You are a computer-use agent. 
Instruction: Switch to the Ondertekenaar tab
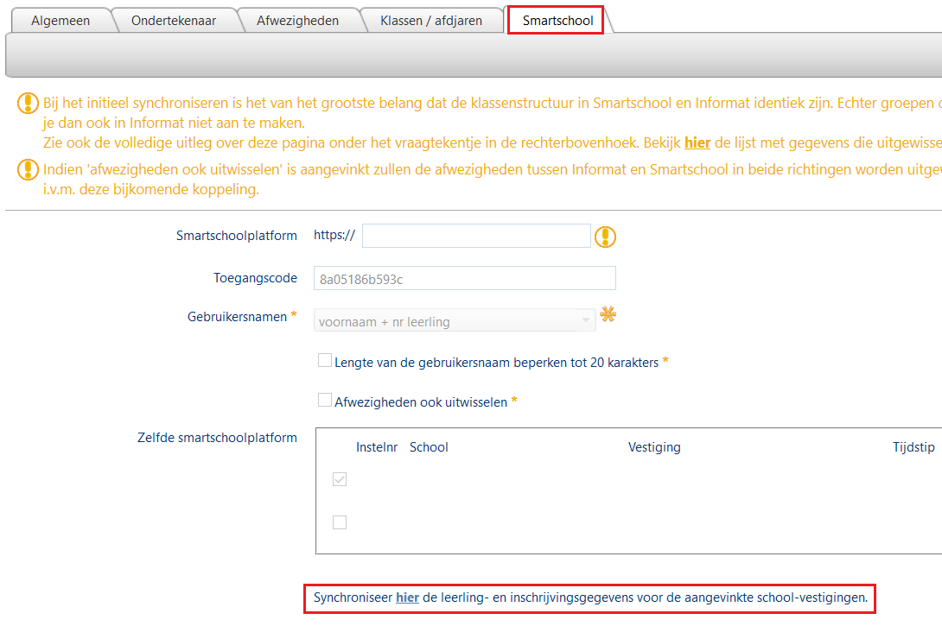pos(174,21)
